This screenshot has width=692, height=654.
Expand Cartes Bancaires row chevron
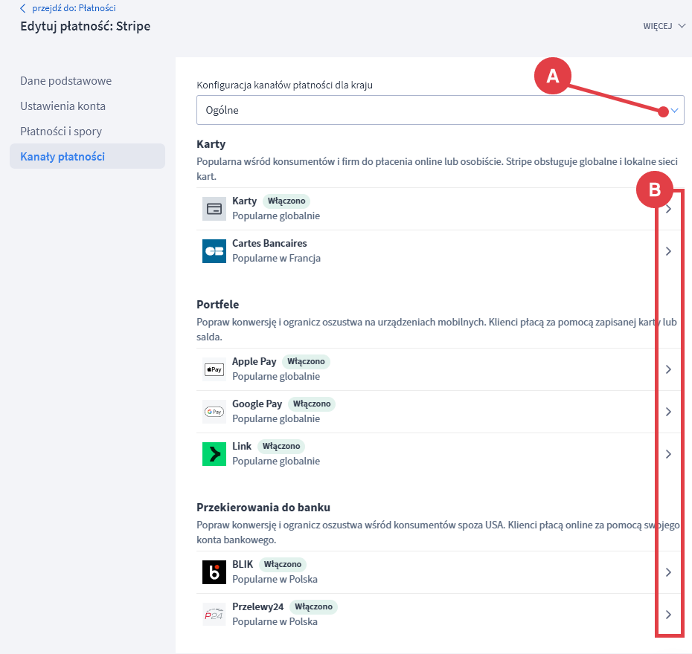tap(668, 251)
